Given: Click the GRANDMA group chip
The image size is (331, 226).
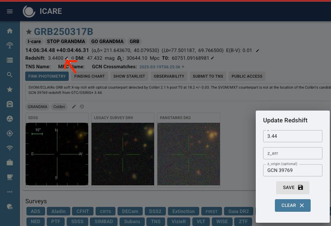Looking at the screenshot, I should click(37, 107).
